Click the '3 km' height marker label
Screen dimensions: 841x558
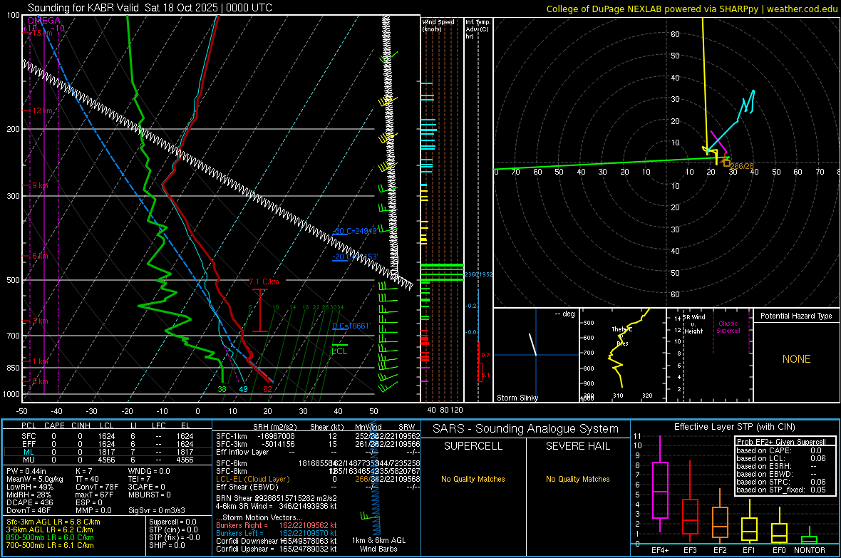click(40, 321)
